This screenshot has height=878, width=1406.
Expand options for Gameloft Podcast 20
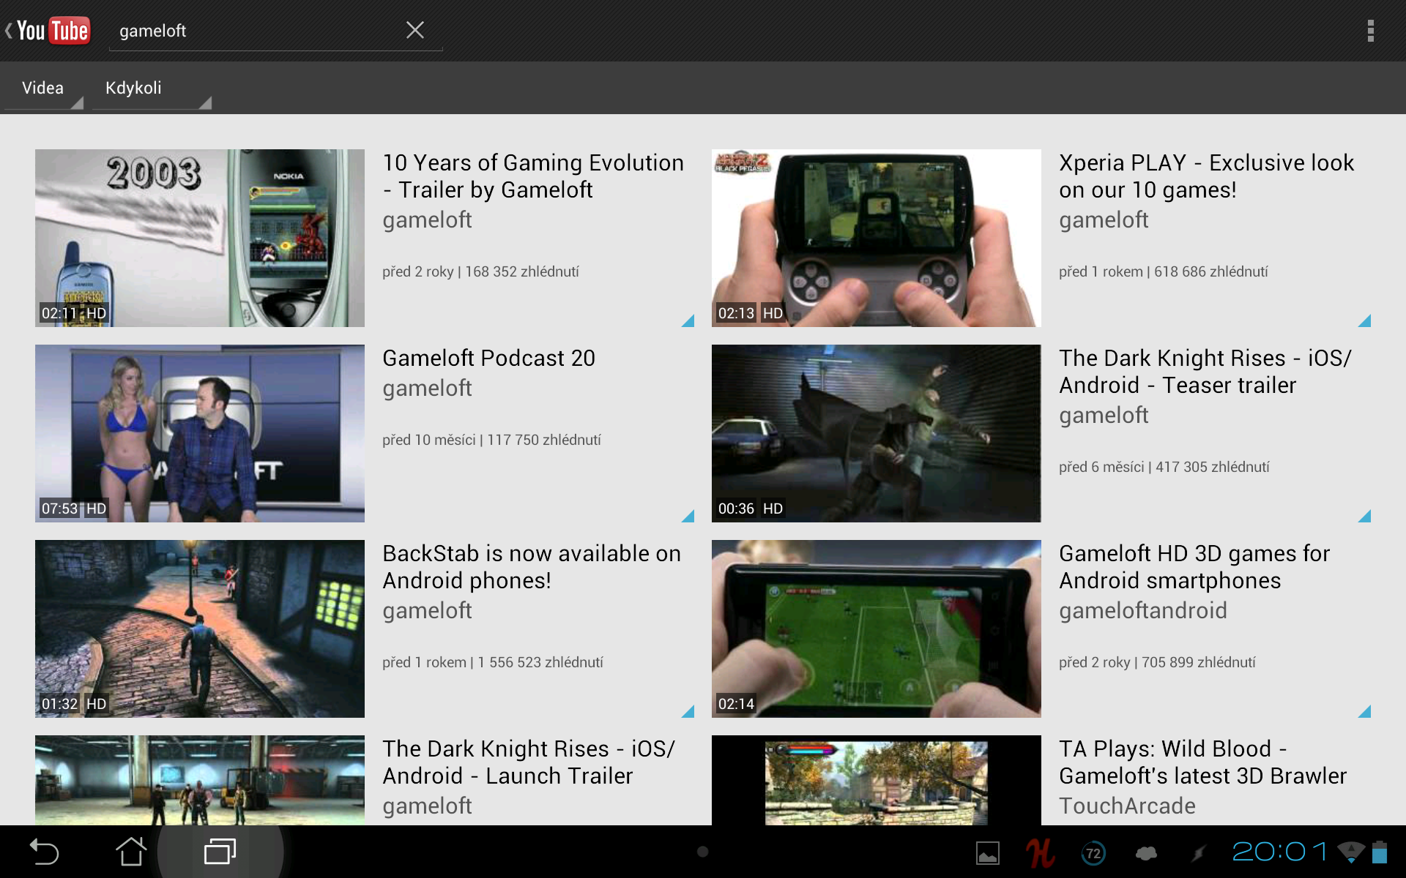[x=688, y=516]
